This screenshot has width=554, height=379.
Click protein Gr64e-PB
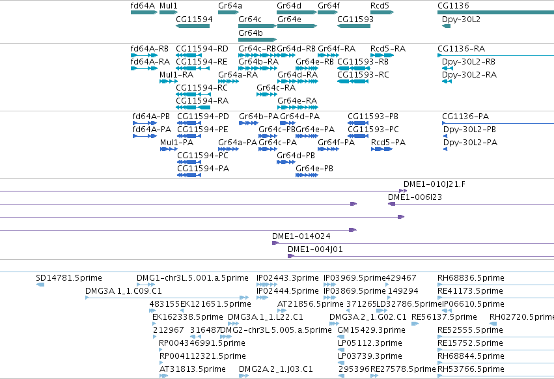click(x=307, y=175)
